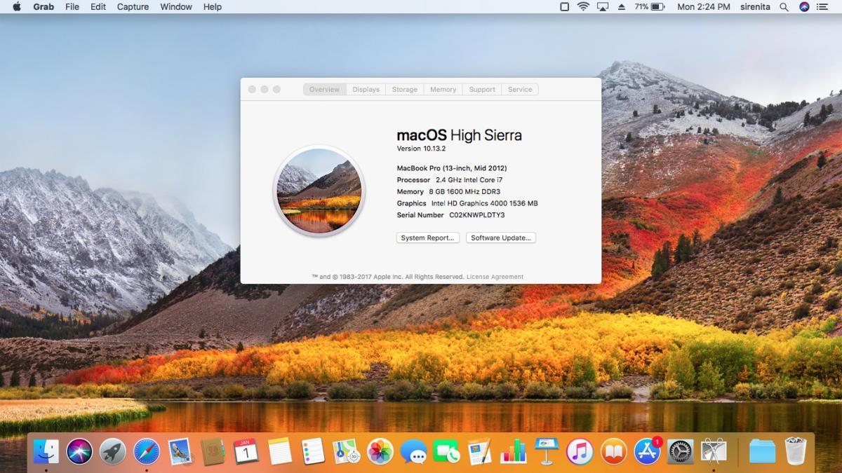
Task: Open the App Store dock icon
Action: click(647, 452)
